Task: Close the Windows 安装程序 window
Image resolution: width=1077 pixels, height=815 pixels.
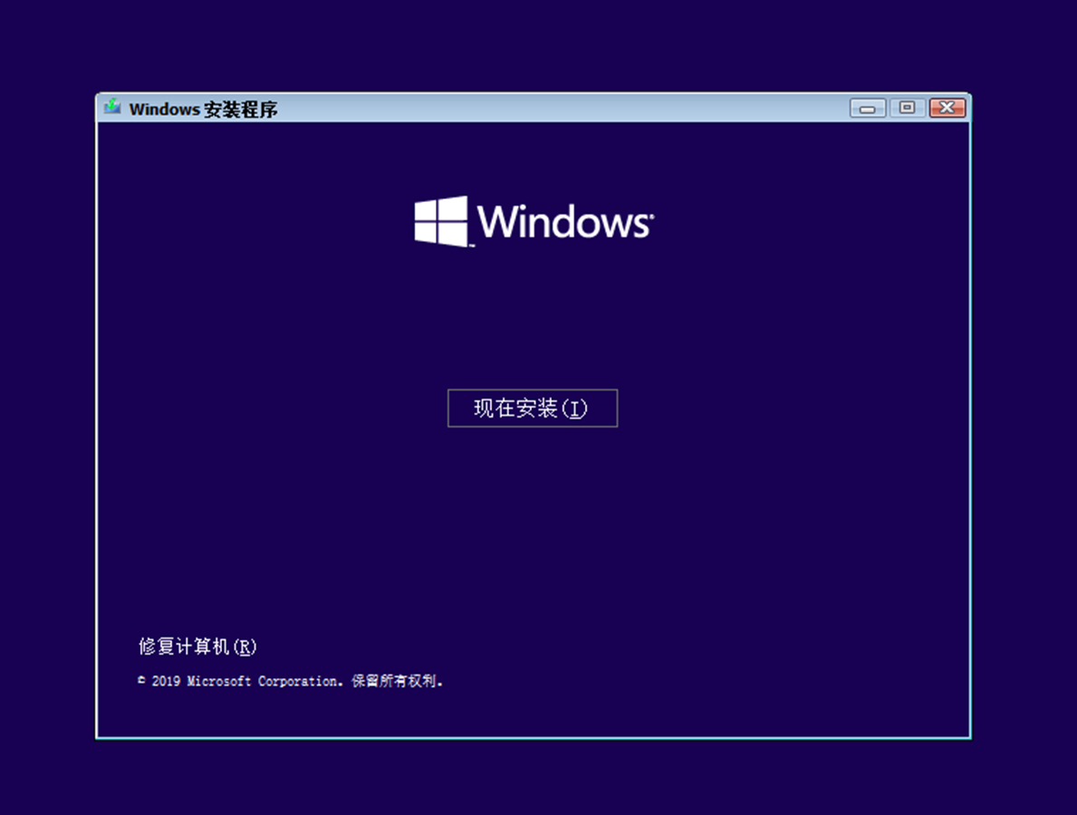Action: 947,108
